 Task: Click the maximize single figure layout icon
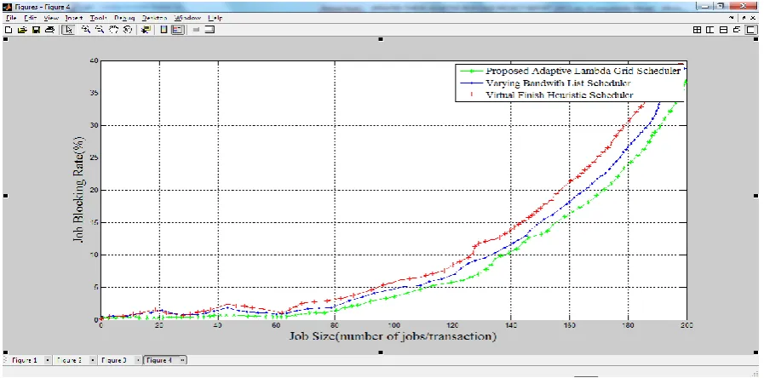[750, 30]
